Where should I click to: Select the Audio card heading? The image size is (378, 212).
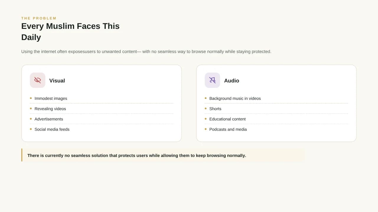232,81
